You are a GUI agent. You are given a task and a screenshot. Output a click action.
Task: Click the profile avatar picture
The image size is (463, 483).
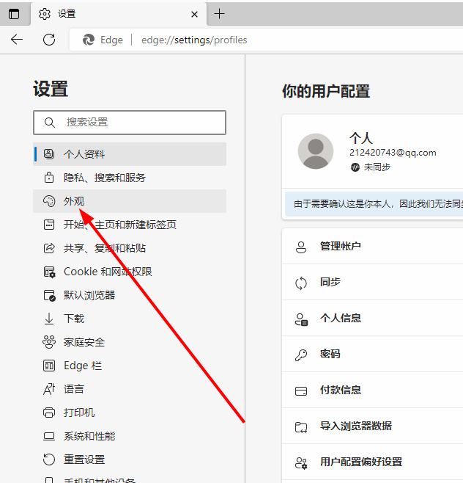(316, 151)
